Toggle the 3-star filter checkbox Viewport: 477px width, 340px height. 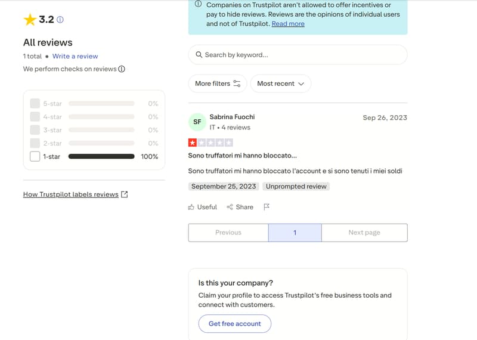click(35, 130)
